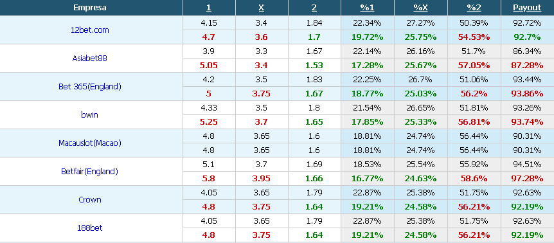Sort by the X column header
This screenshot has width=554, height=243.
[262, 8]
